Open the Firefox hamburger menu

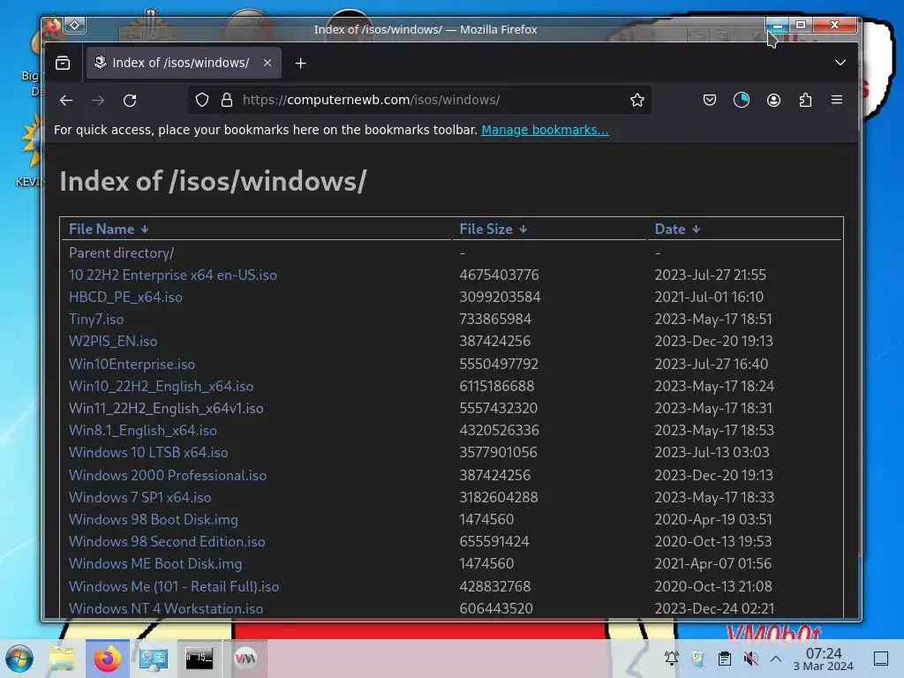tap(837, 100)
